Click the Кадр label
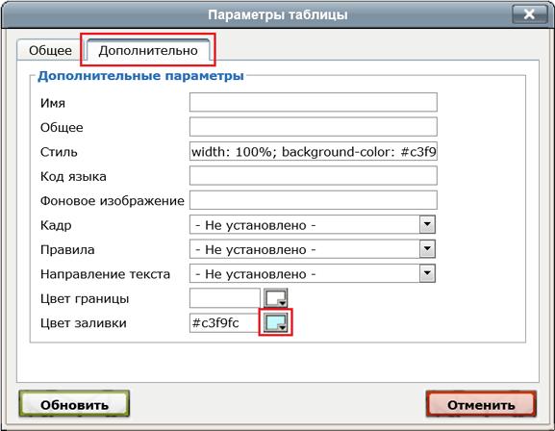The height and width of the screenshot is (431, 555). point(56,225)
